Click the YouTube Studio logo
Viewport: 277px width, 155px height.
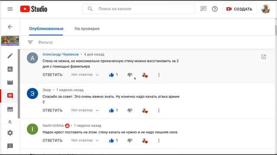[34, 9]
